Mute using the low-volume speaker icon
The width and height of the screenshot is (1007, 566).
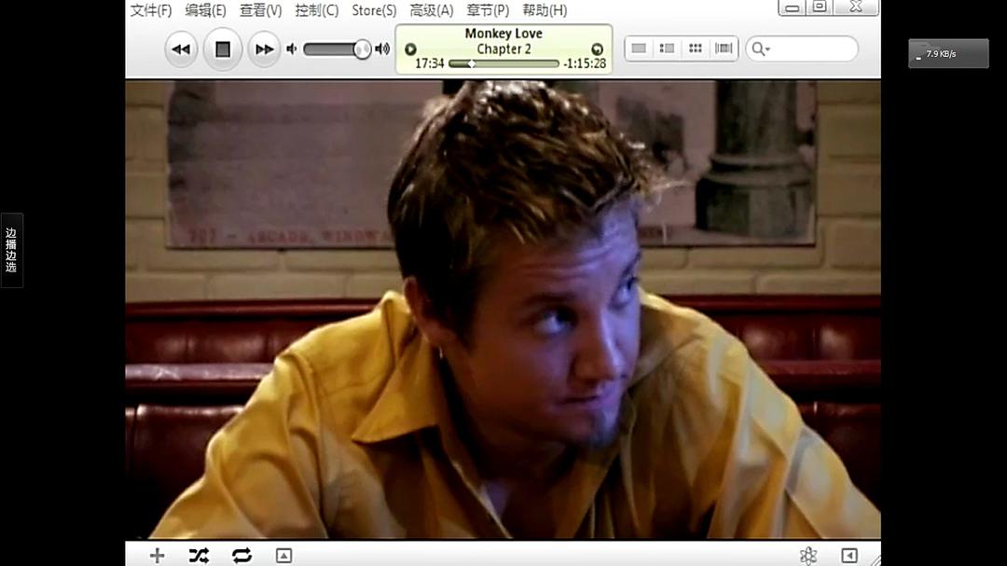click(292, 49)
